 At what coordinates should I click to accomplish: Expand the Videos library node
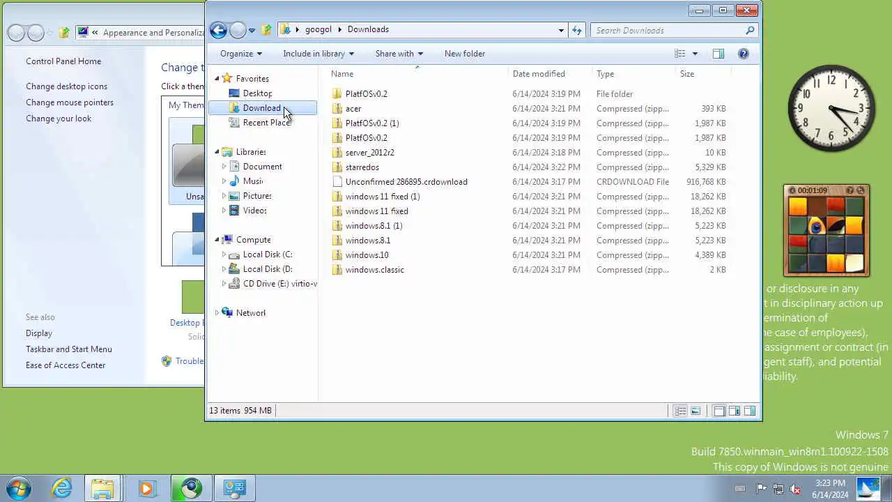click(224, 211)
